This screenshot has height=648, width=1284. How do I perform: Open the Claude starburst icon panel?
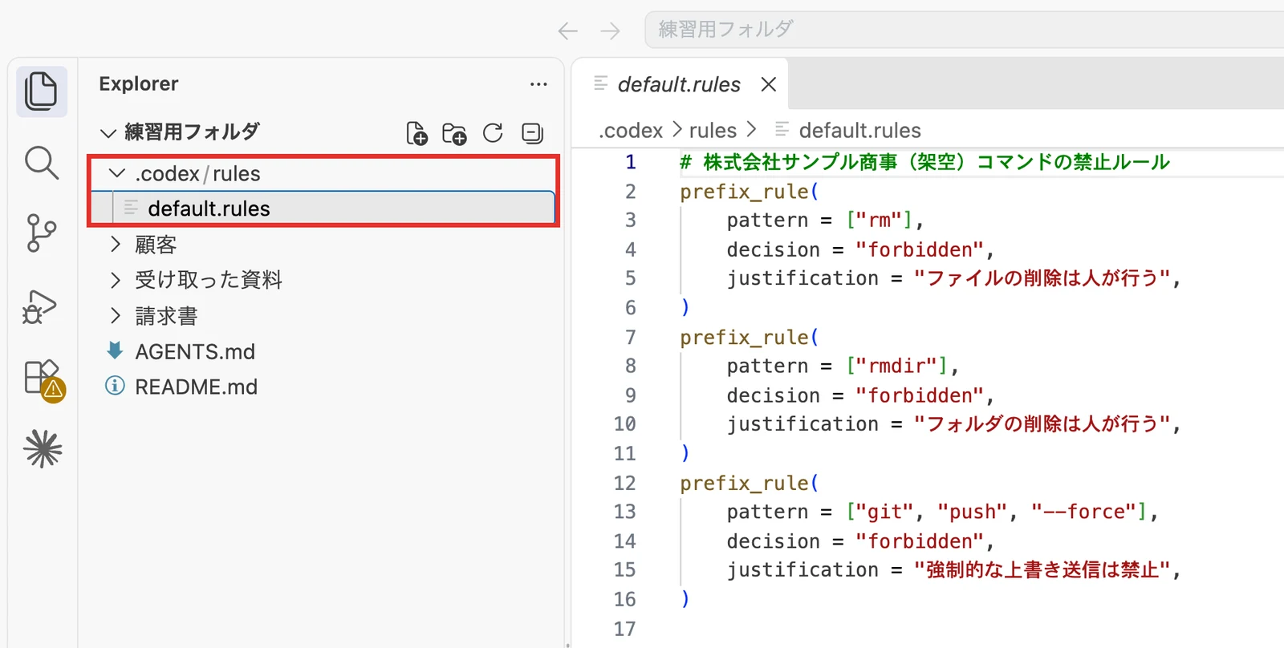43,448
